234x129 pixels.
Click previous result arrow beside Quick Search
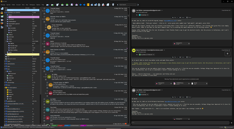tap(118, 5)
